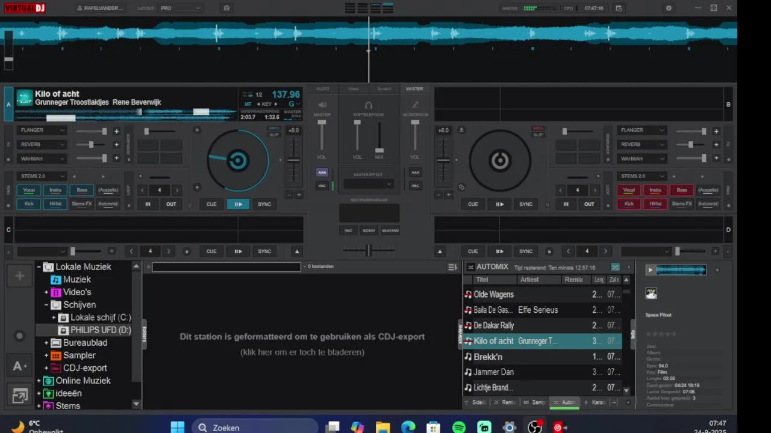Open the Master Effect dropdown

pos(369,184)
